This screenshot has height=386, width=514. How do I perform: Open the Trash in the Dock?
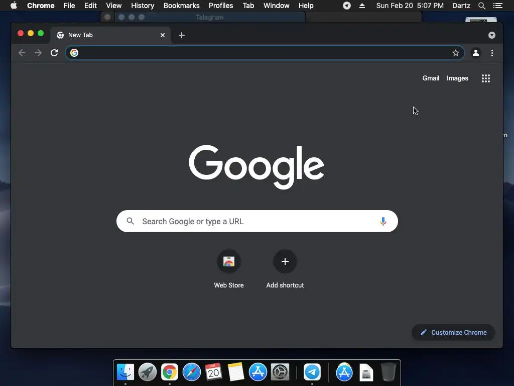pos(389,372)
